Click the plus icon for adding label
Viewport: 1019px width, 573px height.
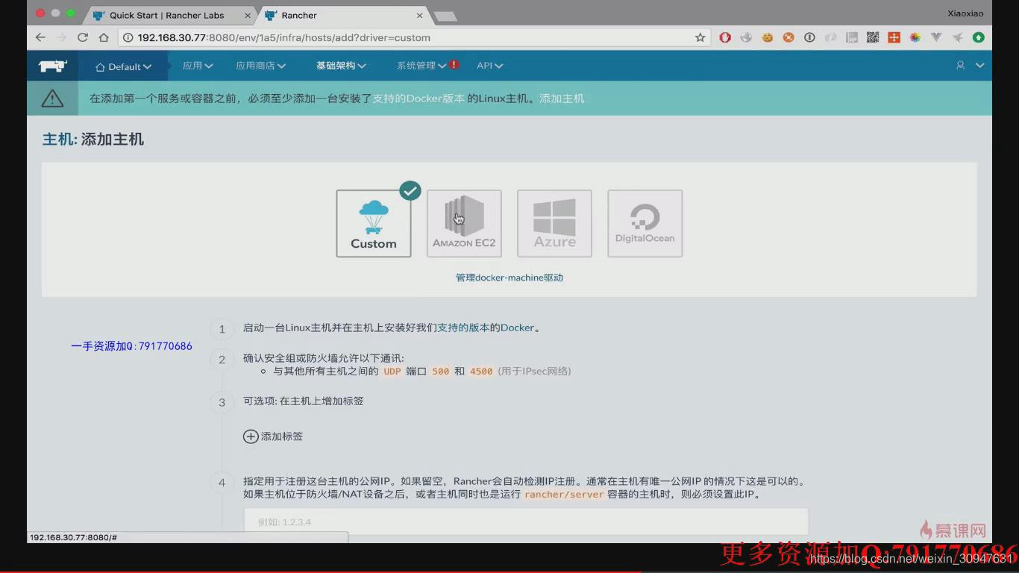pos(251,436)
